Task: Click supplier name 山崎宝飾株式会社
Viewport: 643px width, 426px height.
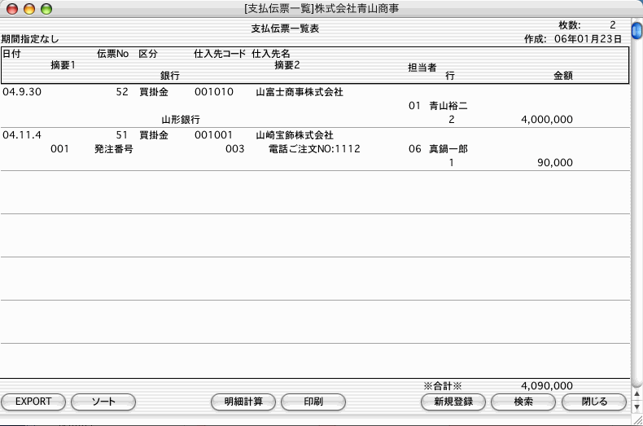Action: click(x=294, y=134)
